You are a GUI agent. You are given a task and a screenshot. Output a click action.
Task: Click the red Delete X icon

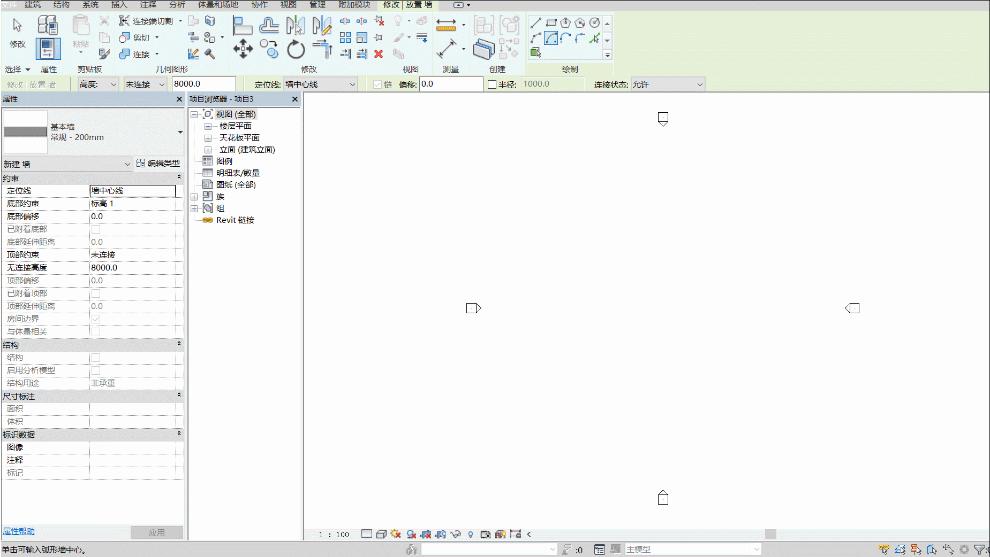(379, 54)
